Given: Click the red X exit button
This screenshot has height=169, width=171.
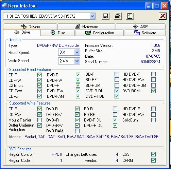Looking at the screenshot, I should point(163,16).
